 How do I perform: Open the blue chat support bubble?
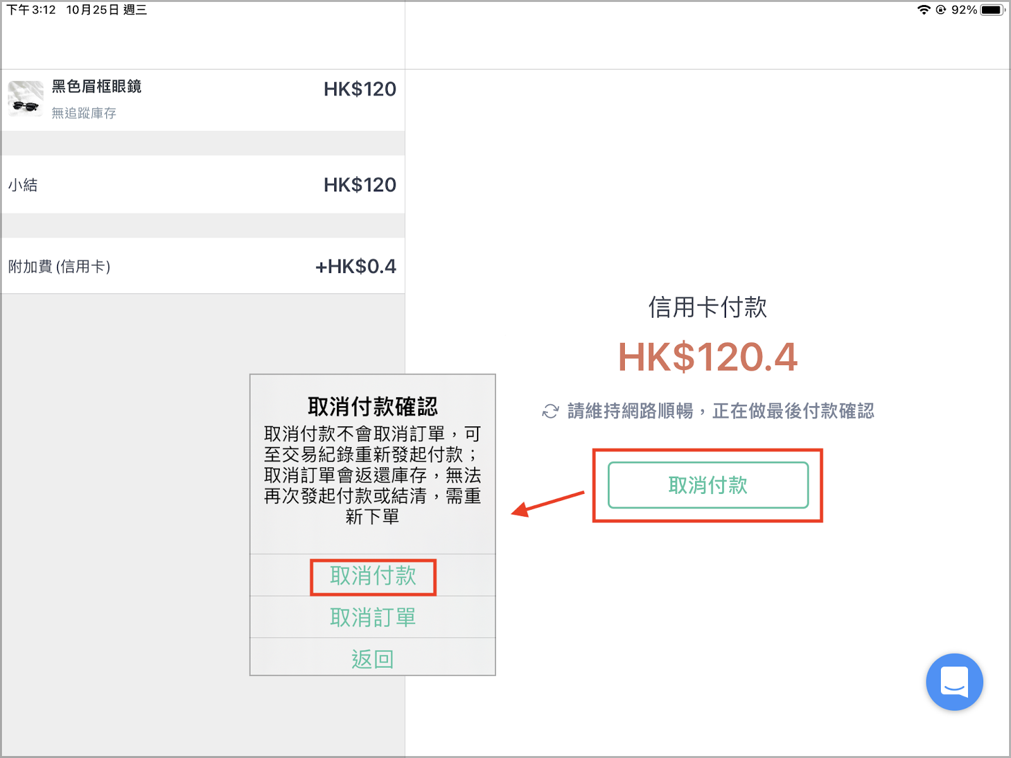[x=954, y=682]
